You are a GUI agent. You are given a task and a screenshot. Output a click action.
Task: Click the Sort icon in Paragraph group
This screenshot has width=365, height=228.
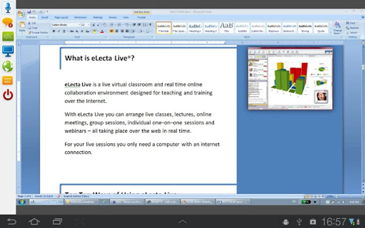(x=145, y=25)
